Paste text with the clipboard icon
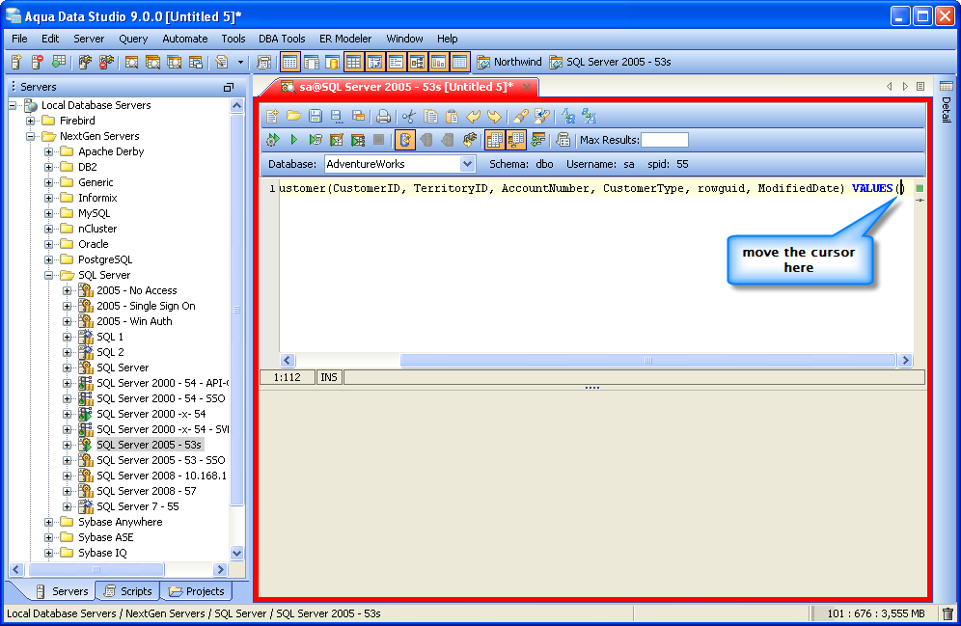This screenshot has width=961, height=626. click(452, 116)
